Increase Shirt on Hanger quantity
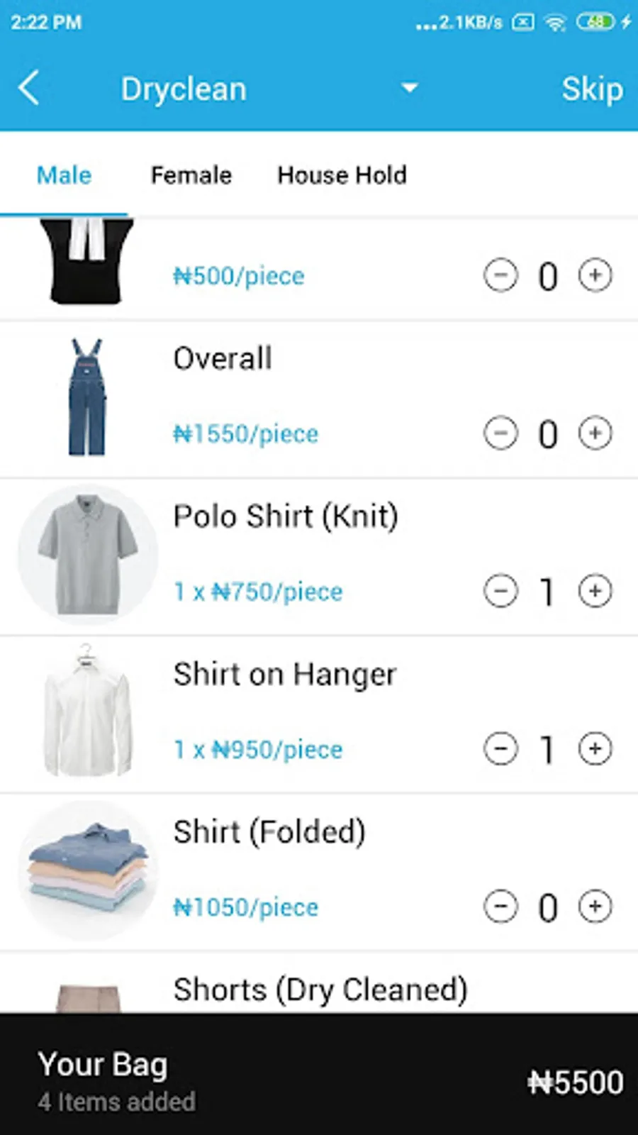This screenshot has width=638, height=1135. 595,748
